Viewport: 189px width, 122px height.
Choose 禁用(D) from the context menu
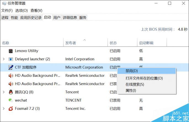132,71
